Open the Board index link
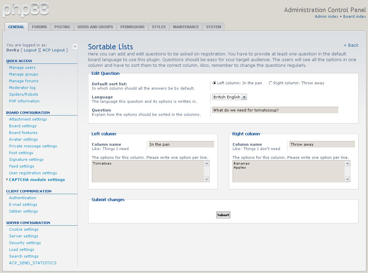Screen dimensions: 368x273 pos(355,16)
